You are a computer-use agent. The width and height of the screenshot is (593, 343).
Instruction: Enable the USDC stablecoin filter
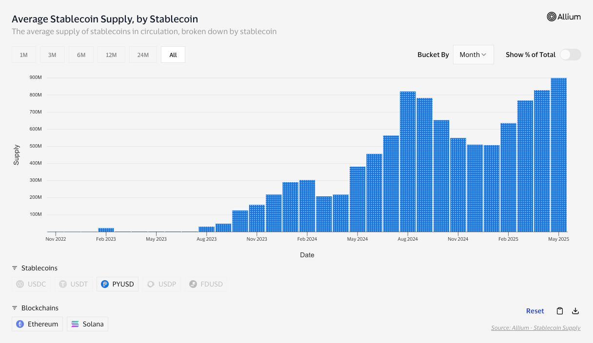31,284
